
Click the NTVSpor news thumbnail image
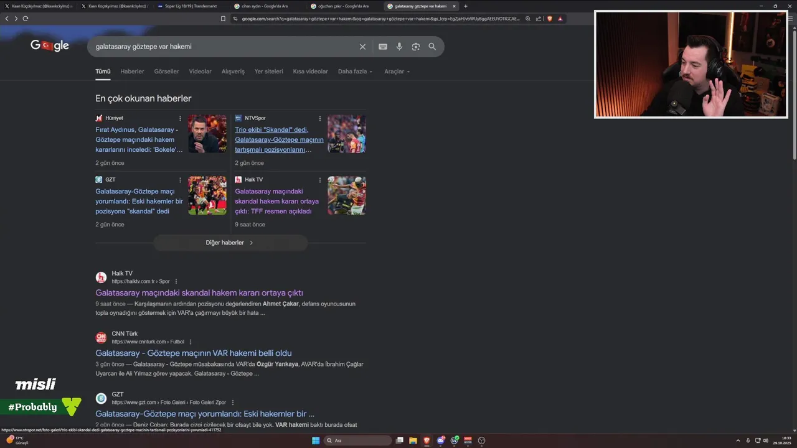tap(347, 134)
